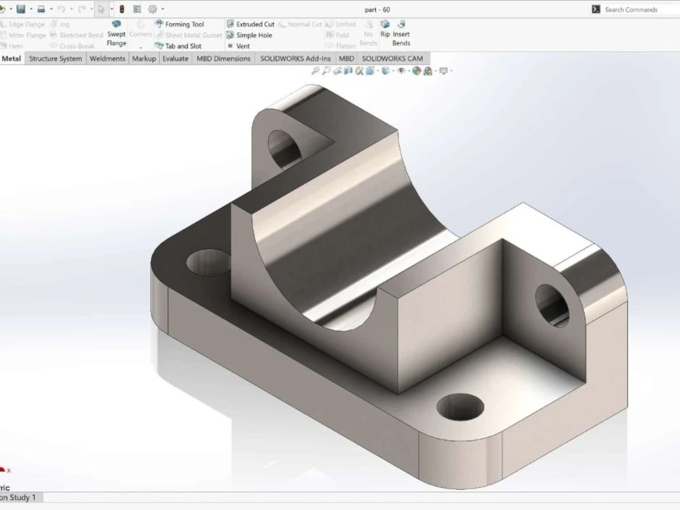Open the Select tool dropdown arrow

pyautogui.click(x=112, y=9)
